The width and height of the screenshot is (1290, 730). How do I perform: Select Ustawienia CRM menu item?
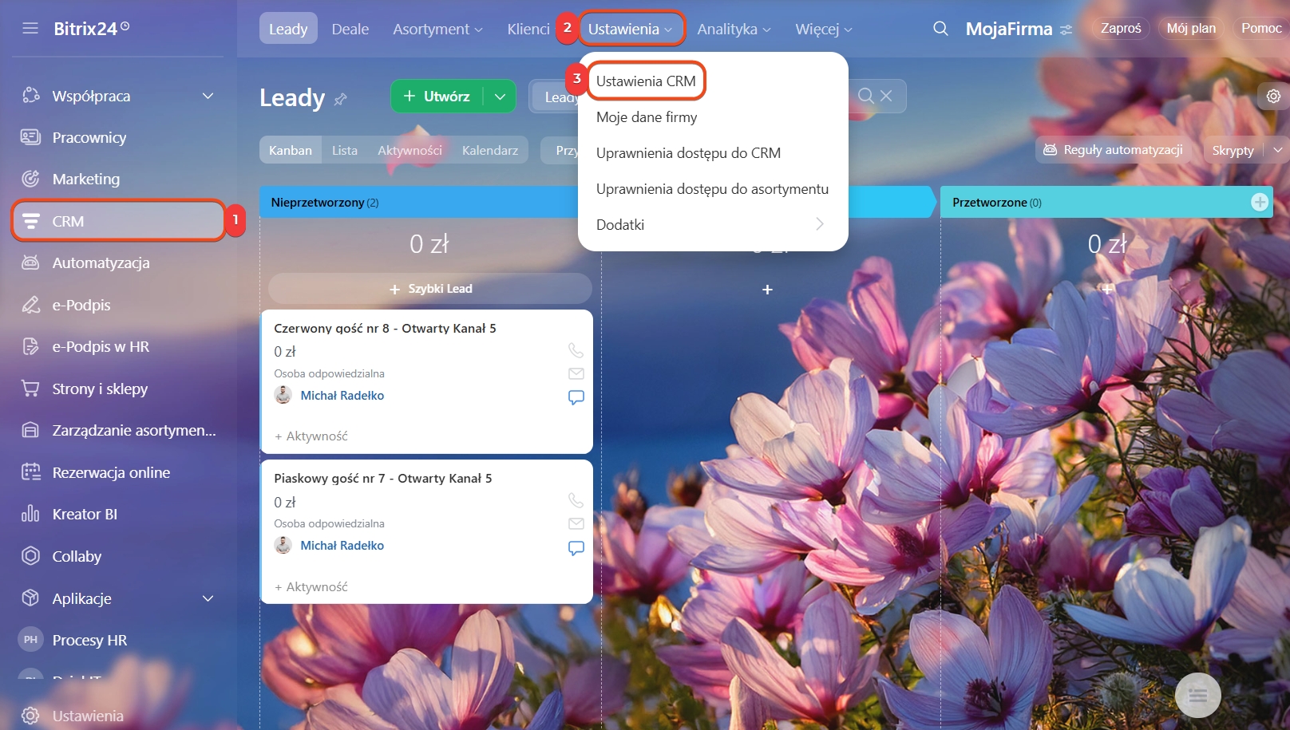point(646,81)
